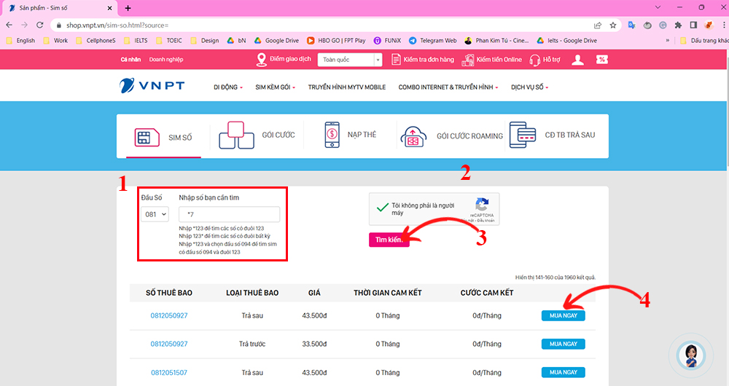729x386 pixels.
Task: Open number 0812050927 in the Trả sau row
Action: tap(169, 315)
